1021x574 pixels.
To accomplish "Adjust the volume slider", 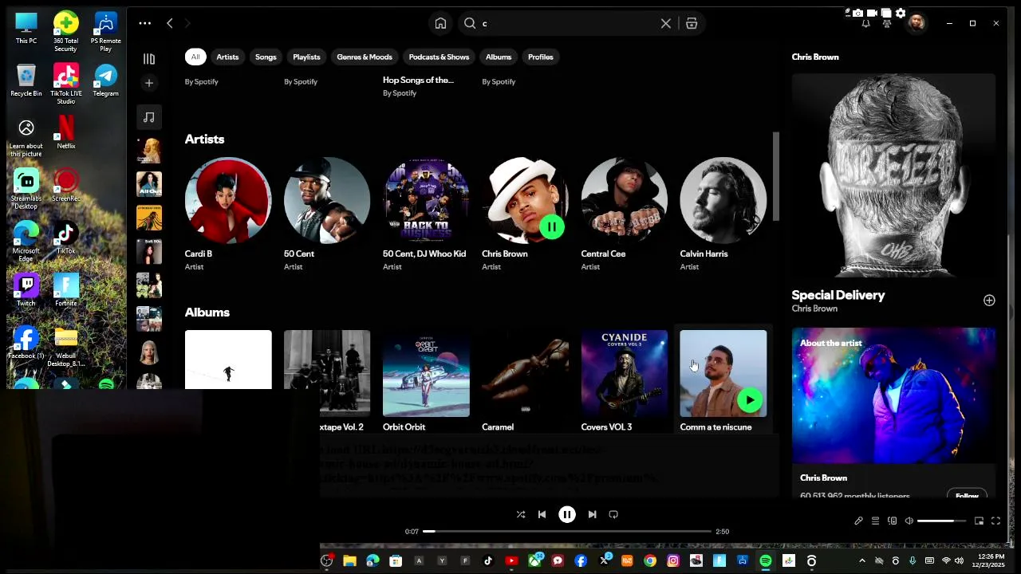I will pyautogui.click(x=941, y=521).
